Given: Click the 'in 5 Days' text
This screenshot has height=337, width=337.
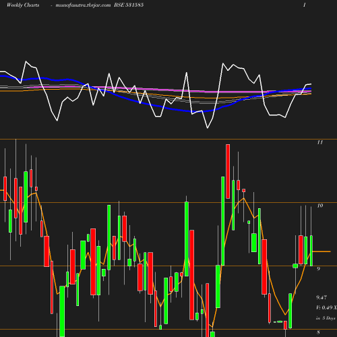Looking at the screenshot, I should pos(326,318).
